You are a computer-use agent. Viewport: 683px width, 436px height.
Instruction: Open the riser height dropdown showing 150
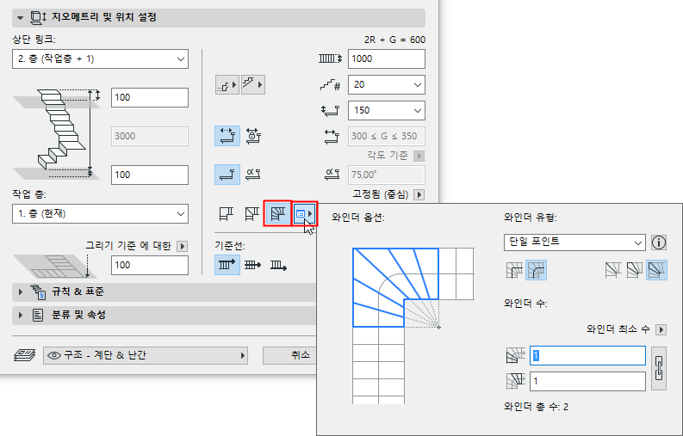[x=387, y=110]
